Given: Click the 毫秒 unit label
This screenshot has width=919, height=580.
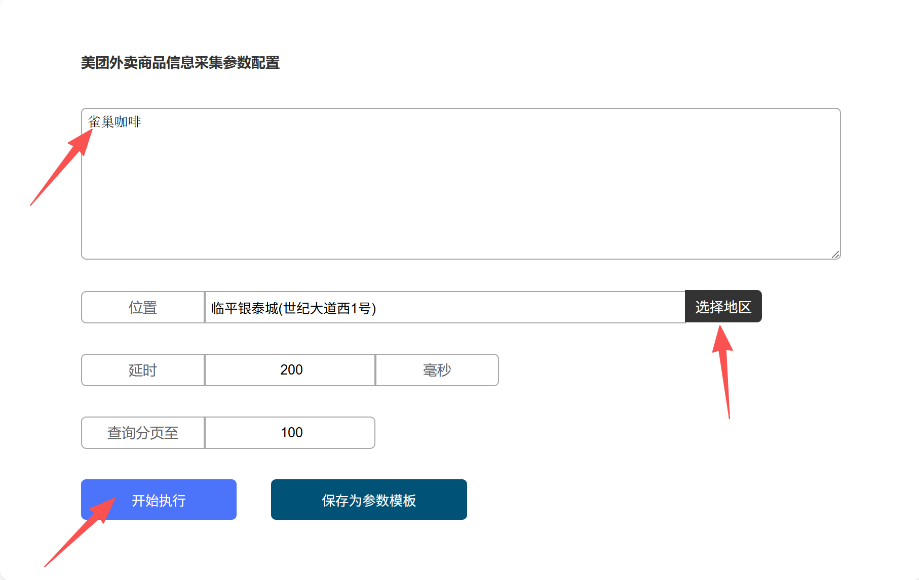Looking at the screenshot, I should click(437, 370).
